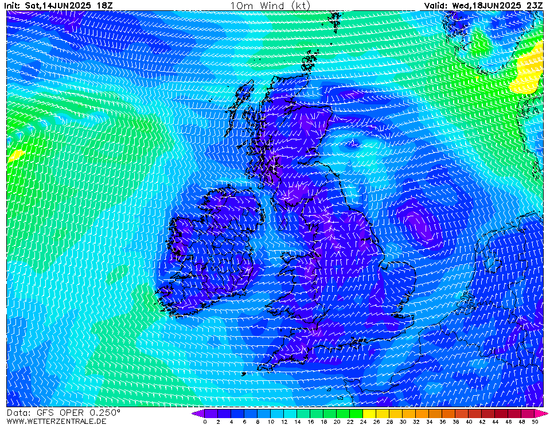
Task: Click the '10' label under the color scale
Action: pyautogui.click(x=271, y=422)
